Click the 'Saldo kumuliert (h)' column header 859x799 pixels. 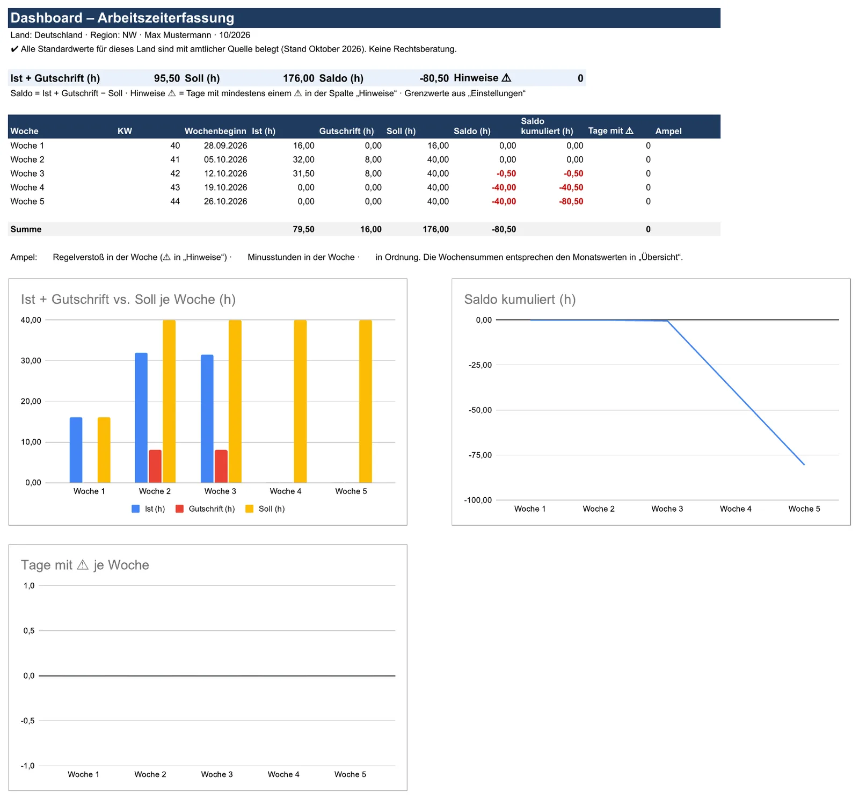(547, 126)
